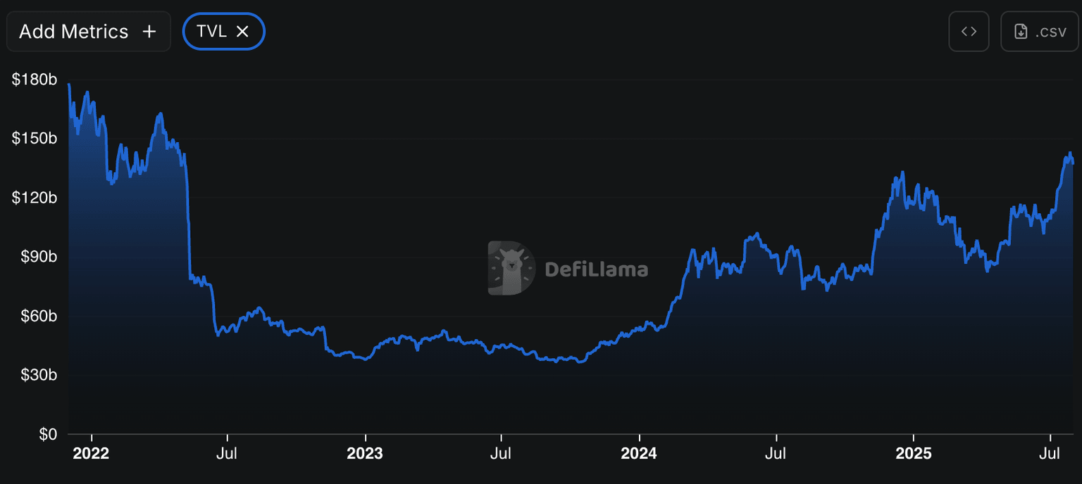Open the Add Metrics menu
The image size is (1082, 484).
(88, 32)
